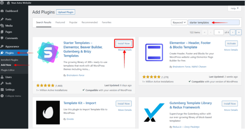Install Now the Gutenberg Template Library plugin

[x=230, y=104]
